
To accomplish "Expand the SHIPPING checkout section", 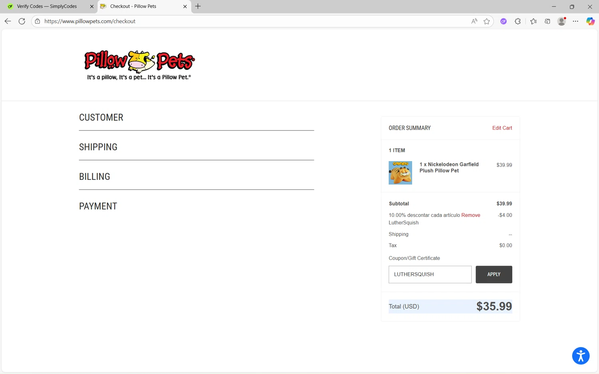I will coord(98,147).
